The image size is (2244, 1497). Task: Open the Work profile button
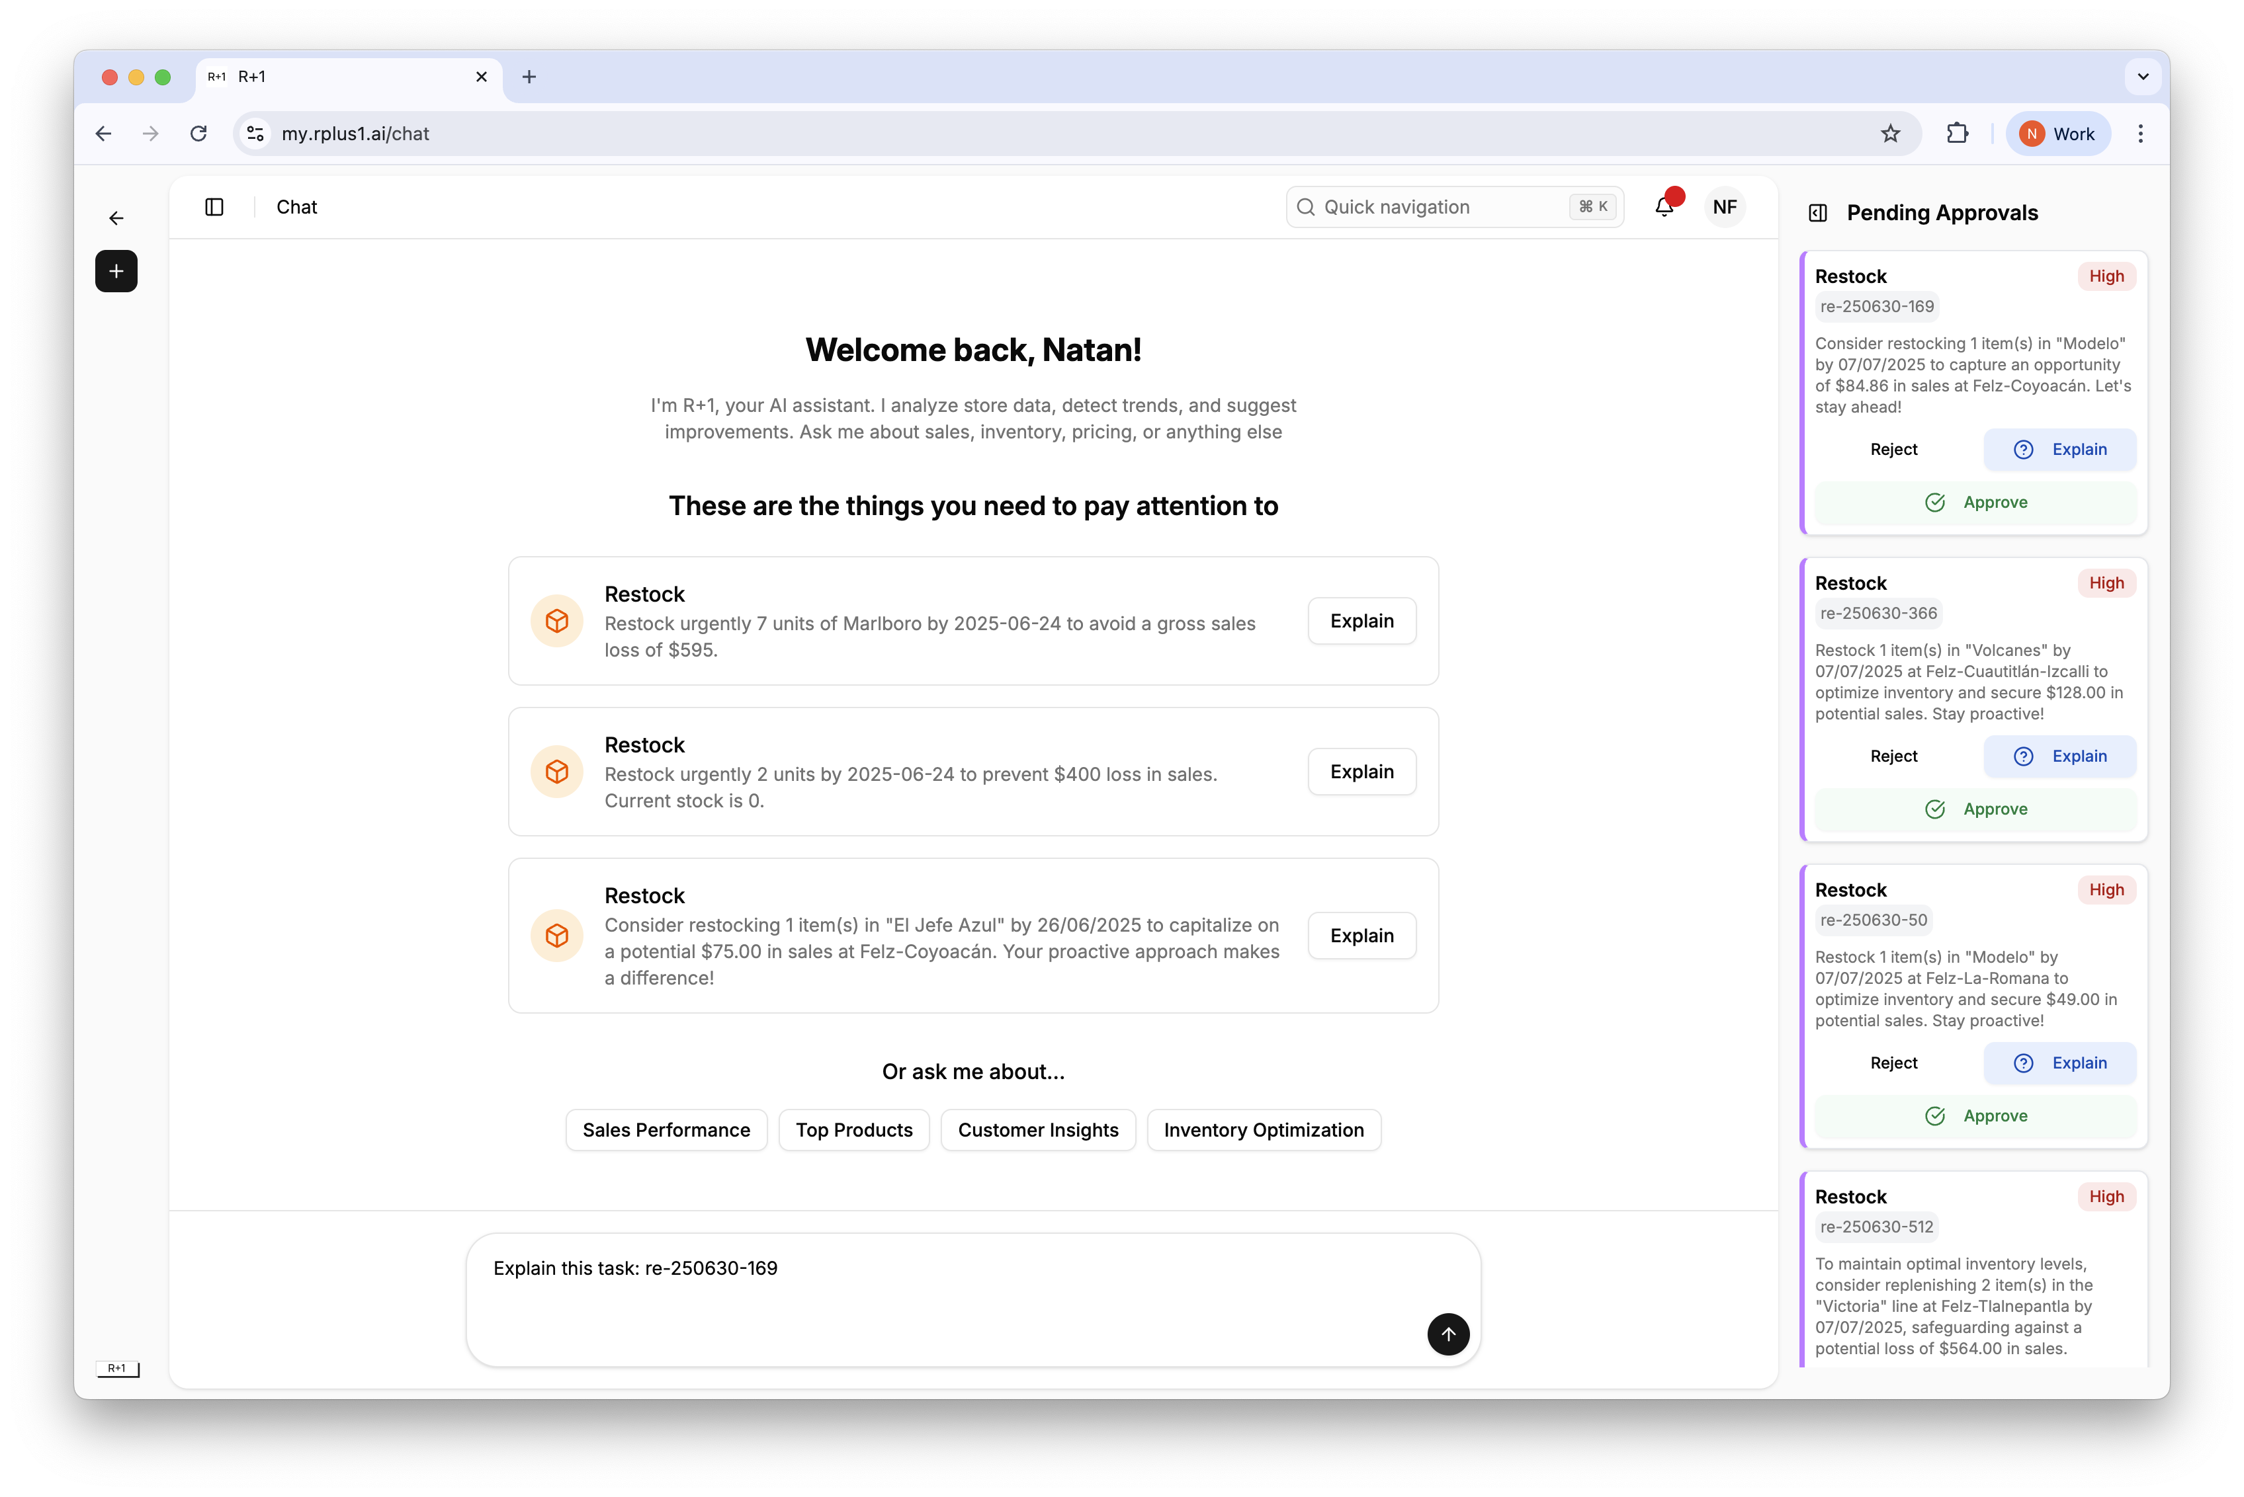tap(2057, 134)
